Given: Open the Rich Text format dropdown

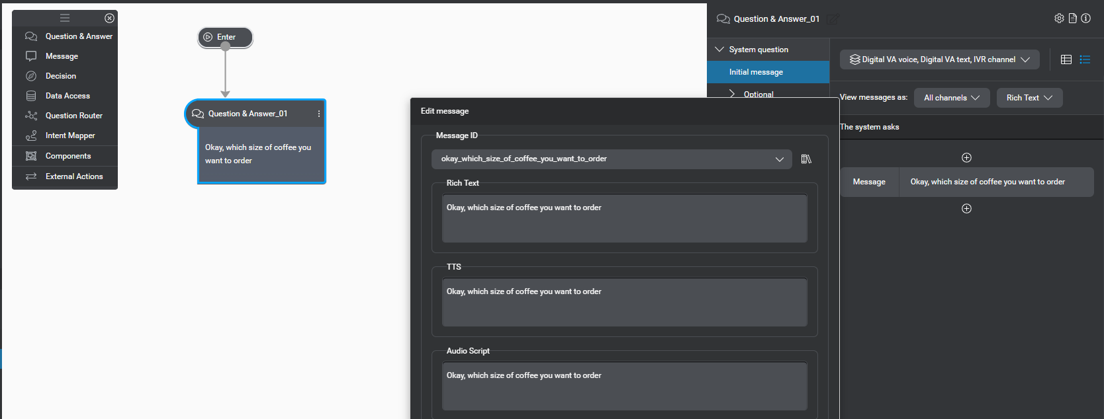Looking at the screenshot, I should click(x=1029, y=98).
